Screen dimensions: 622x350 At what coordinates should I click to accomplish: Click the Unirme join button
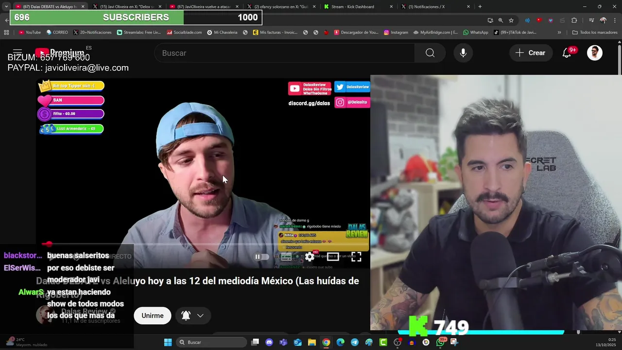[153, 315]
